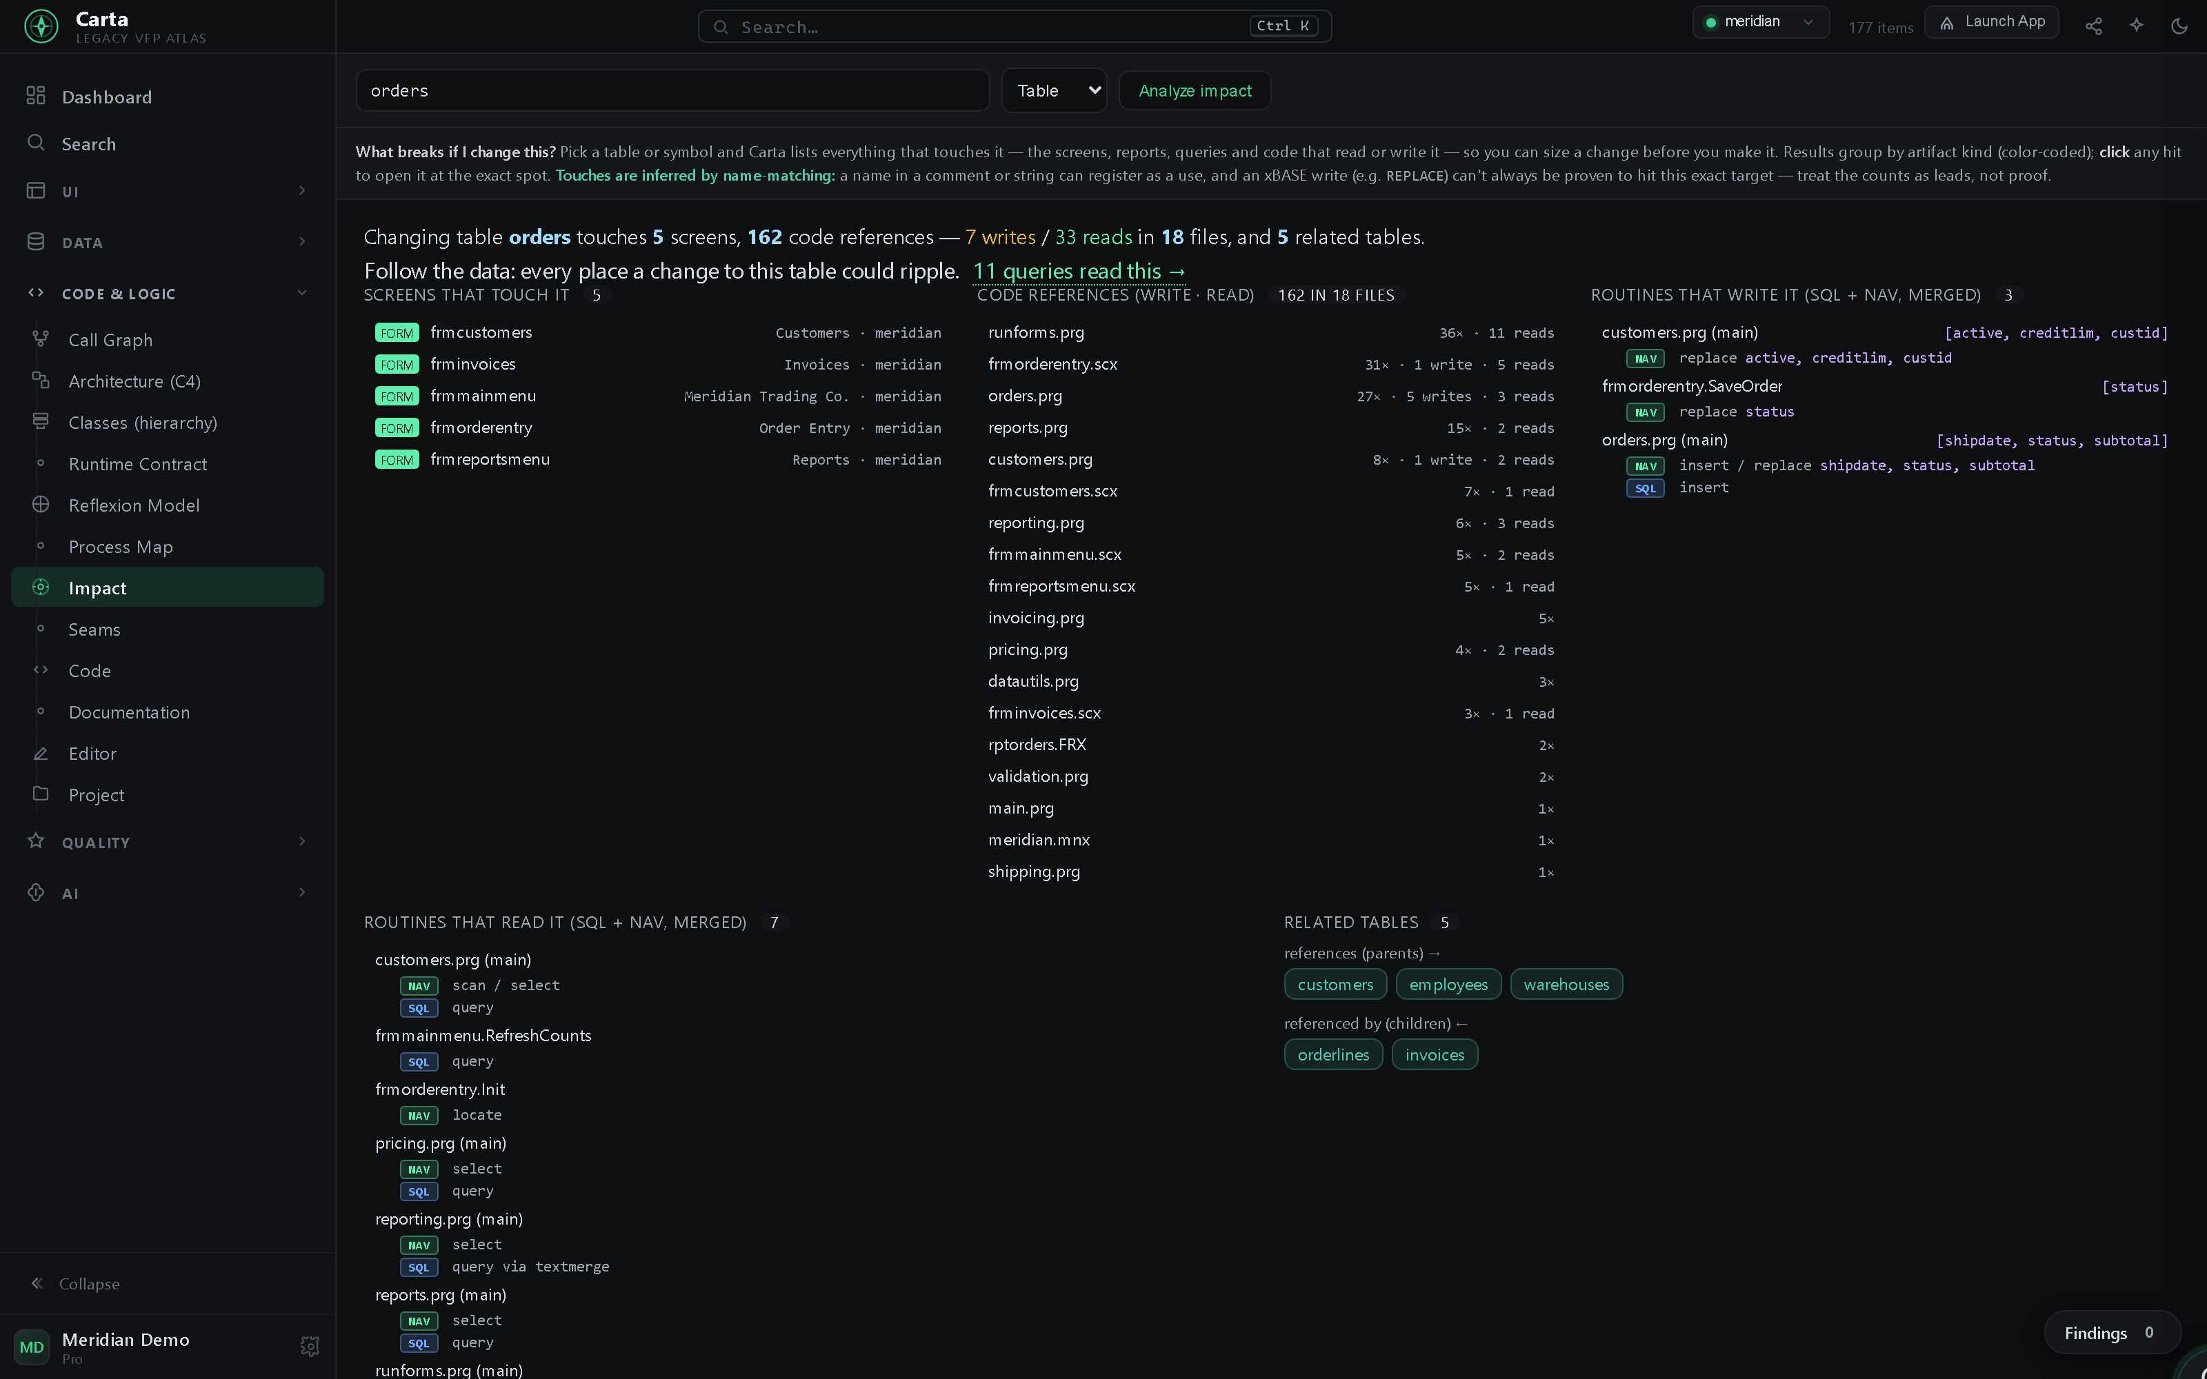Open runforms.prg code reference
Viewport: 2207px width, 1379px height.
(1270, 333)
